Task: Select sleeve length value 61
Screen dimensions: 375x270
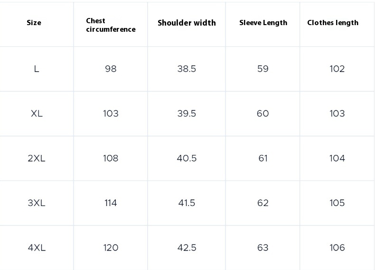Action: pos(263,158)
